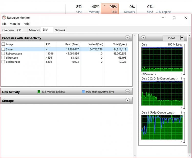Minimize the Resource Monitor window

coord(163,18)
